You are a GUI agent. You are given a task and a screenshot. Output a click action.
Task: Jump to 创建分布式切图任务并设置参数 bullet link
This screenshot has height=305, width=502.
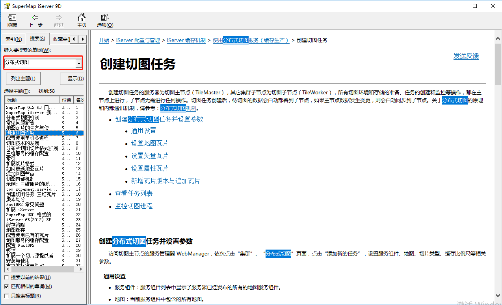[x=159, y=119]
